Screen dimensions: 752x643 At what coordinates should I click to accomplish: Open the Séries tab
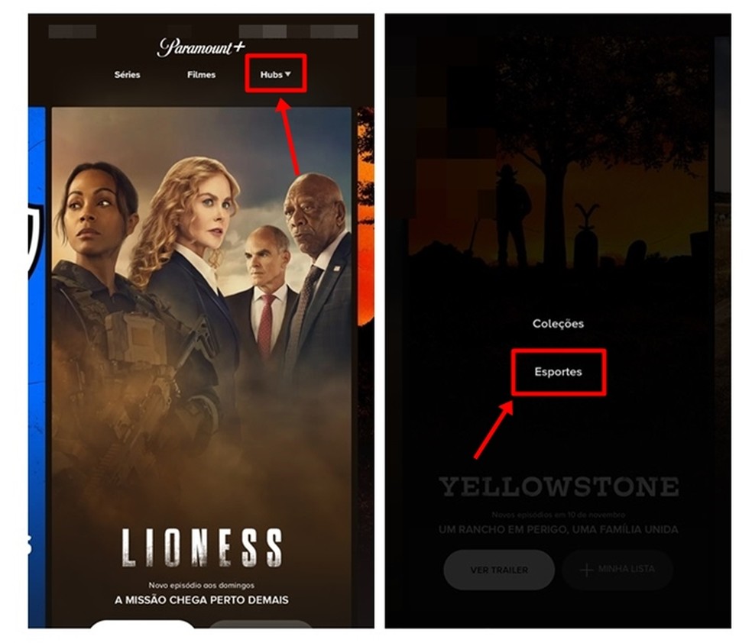pyautogui.click(x=127, y=75)
